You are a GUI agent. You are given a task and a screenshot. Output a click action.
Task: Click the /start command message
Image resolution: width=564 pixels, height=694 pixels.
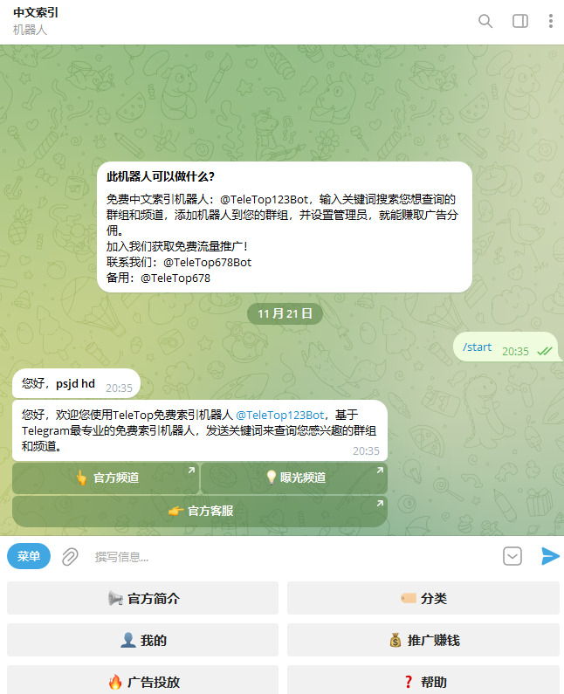(478, 347)
